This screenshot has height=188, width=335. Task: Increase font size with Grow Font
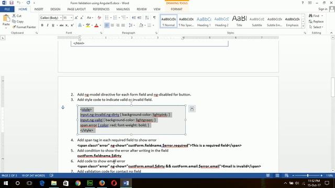tap(76, 18)
